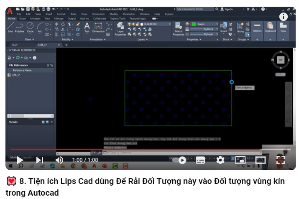Expand the Draw panel

[x=30, y=39]
